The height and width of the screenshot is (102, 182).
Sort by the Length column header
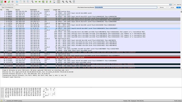coord(55,10)
